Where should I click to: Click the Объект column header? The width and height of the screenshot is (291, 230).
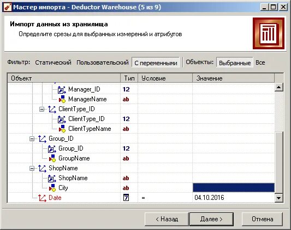[64, 78]
